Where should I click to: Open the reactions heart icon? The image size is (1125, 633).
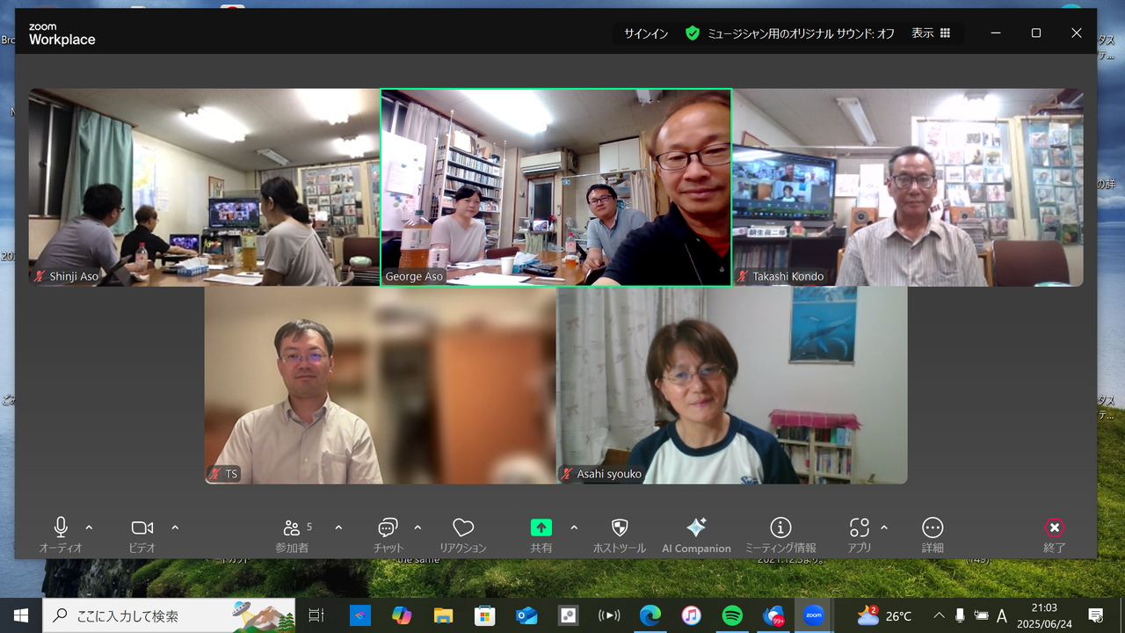463,527
